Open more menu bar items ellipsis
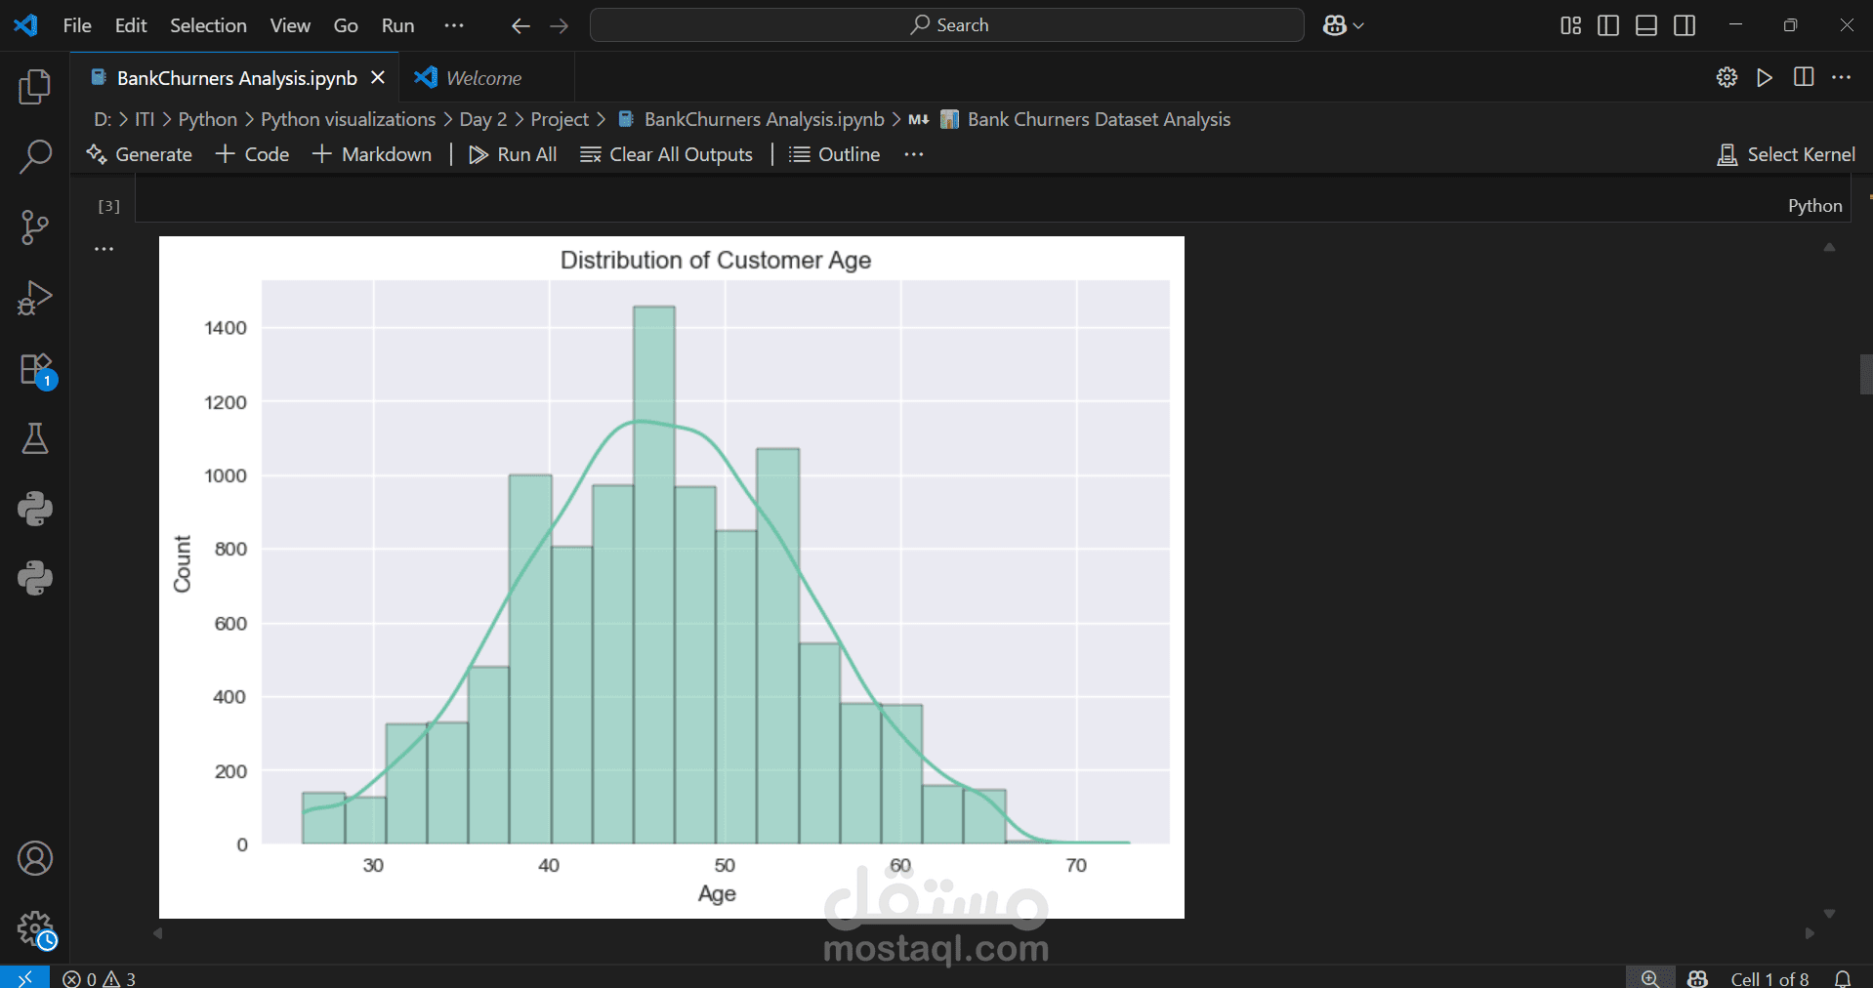The height and width of the screenshot is (988, 1873). click(454, 25)
